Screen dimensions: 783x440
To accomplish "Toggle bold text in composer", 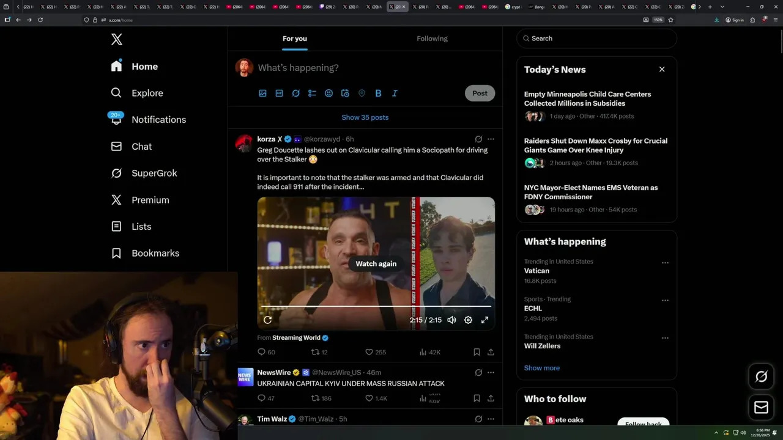I will [x=378, y=94].
